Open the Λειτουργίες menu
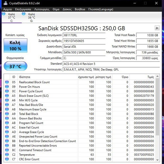This screenshot has width=164, height=164. coord(42,9)
